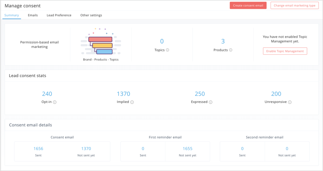Open the 1370 Implied leads count
323x171 pixels.
123,94
